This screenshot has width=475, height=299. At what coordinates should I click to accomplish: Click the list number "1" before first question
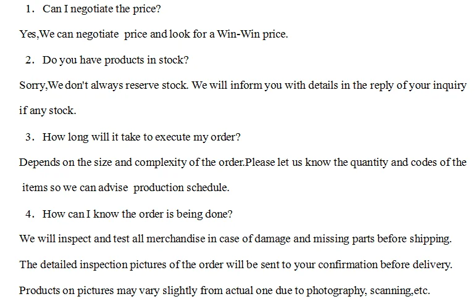tap(30, 9)
